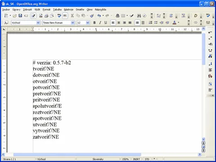Screen dimensions: 216x162
Task: Open Find & Replace binoculars icon
Action: pos(139,16)
